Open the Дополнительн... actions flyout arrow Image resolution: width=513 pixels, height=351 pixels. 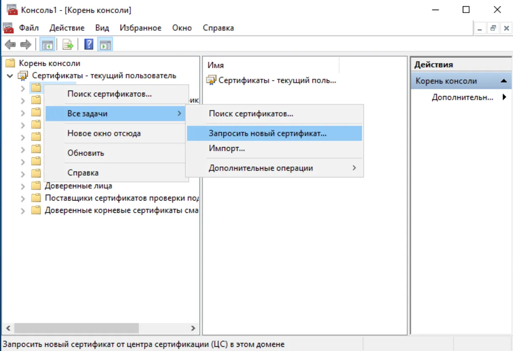pyautogui.click(x=505, y=97)
